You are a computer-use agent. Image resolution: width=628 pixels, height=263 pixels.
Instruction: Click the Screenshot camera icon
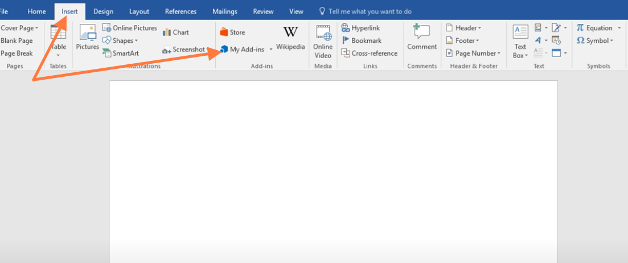pyautogui.click(x=167, y=50)
